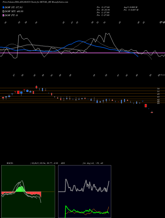The image size is (165, 218).
Task: Click the price axis label 42
Action: coord(158,99)
